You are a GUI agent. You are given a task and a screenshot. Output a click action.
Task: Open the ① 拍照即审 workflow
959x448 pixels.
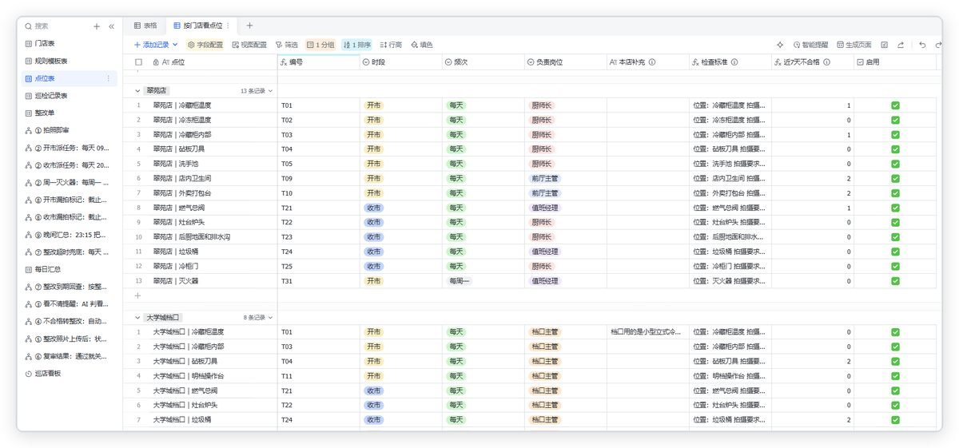click(x=70, y=130)
